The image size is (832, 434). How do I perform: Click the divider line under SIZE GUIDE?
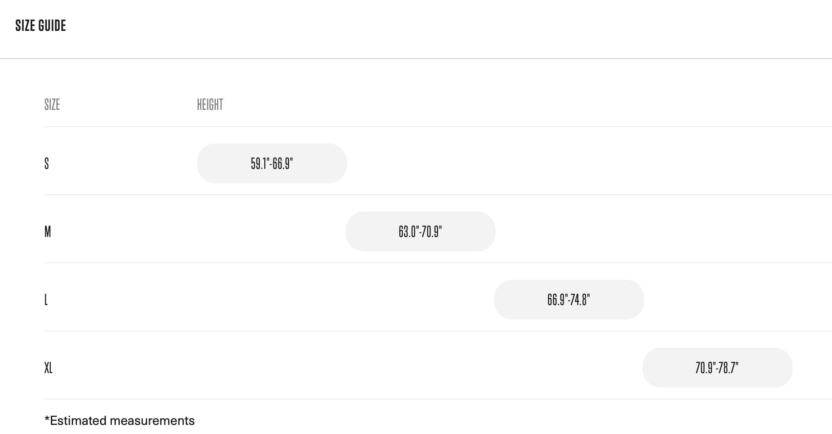(416, 59)
